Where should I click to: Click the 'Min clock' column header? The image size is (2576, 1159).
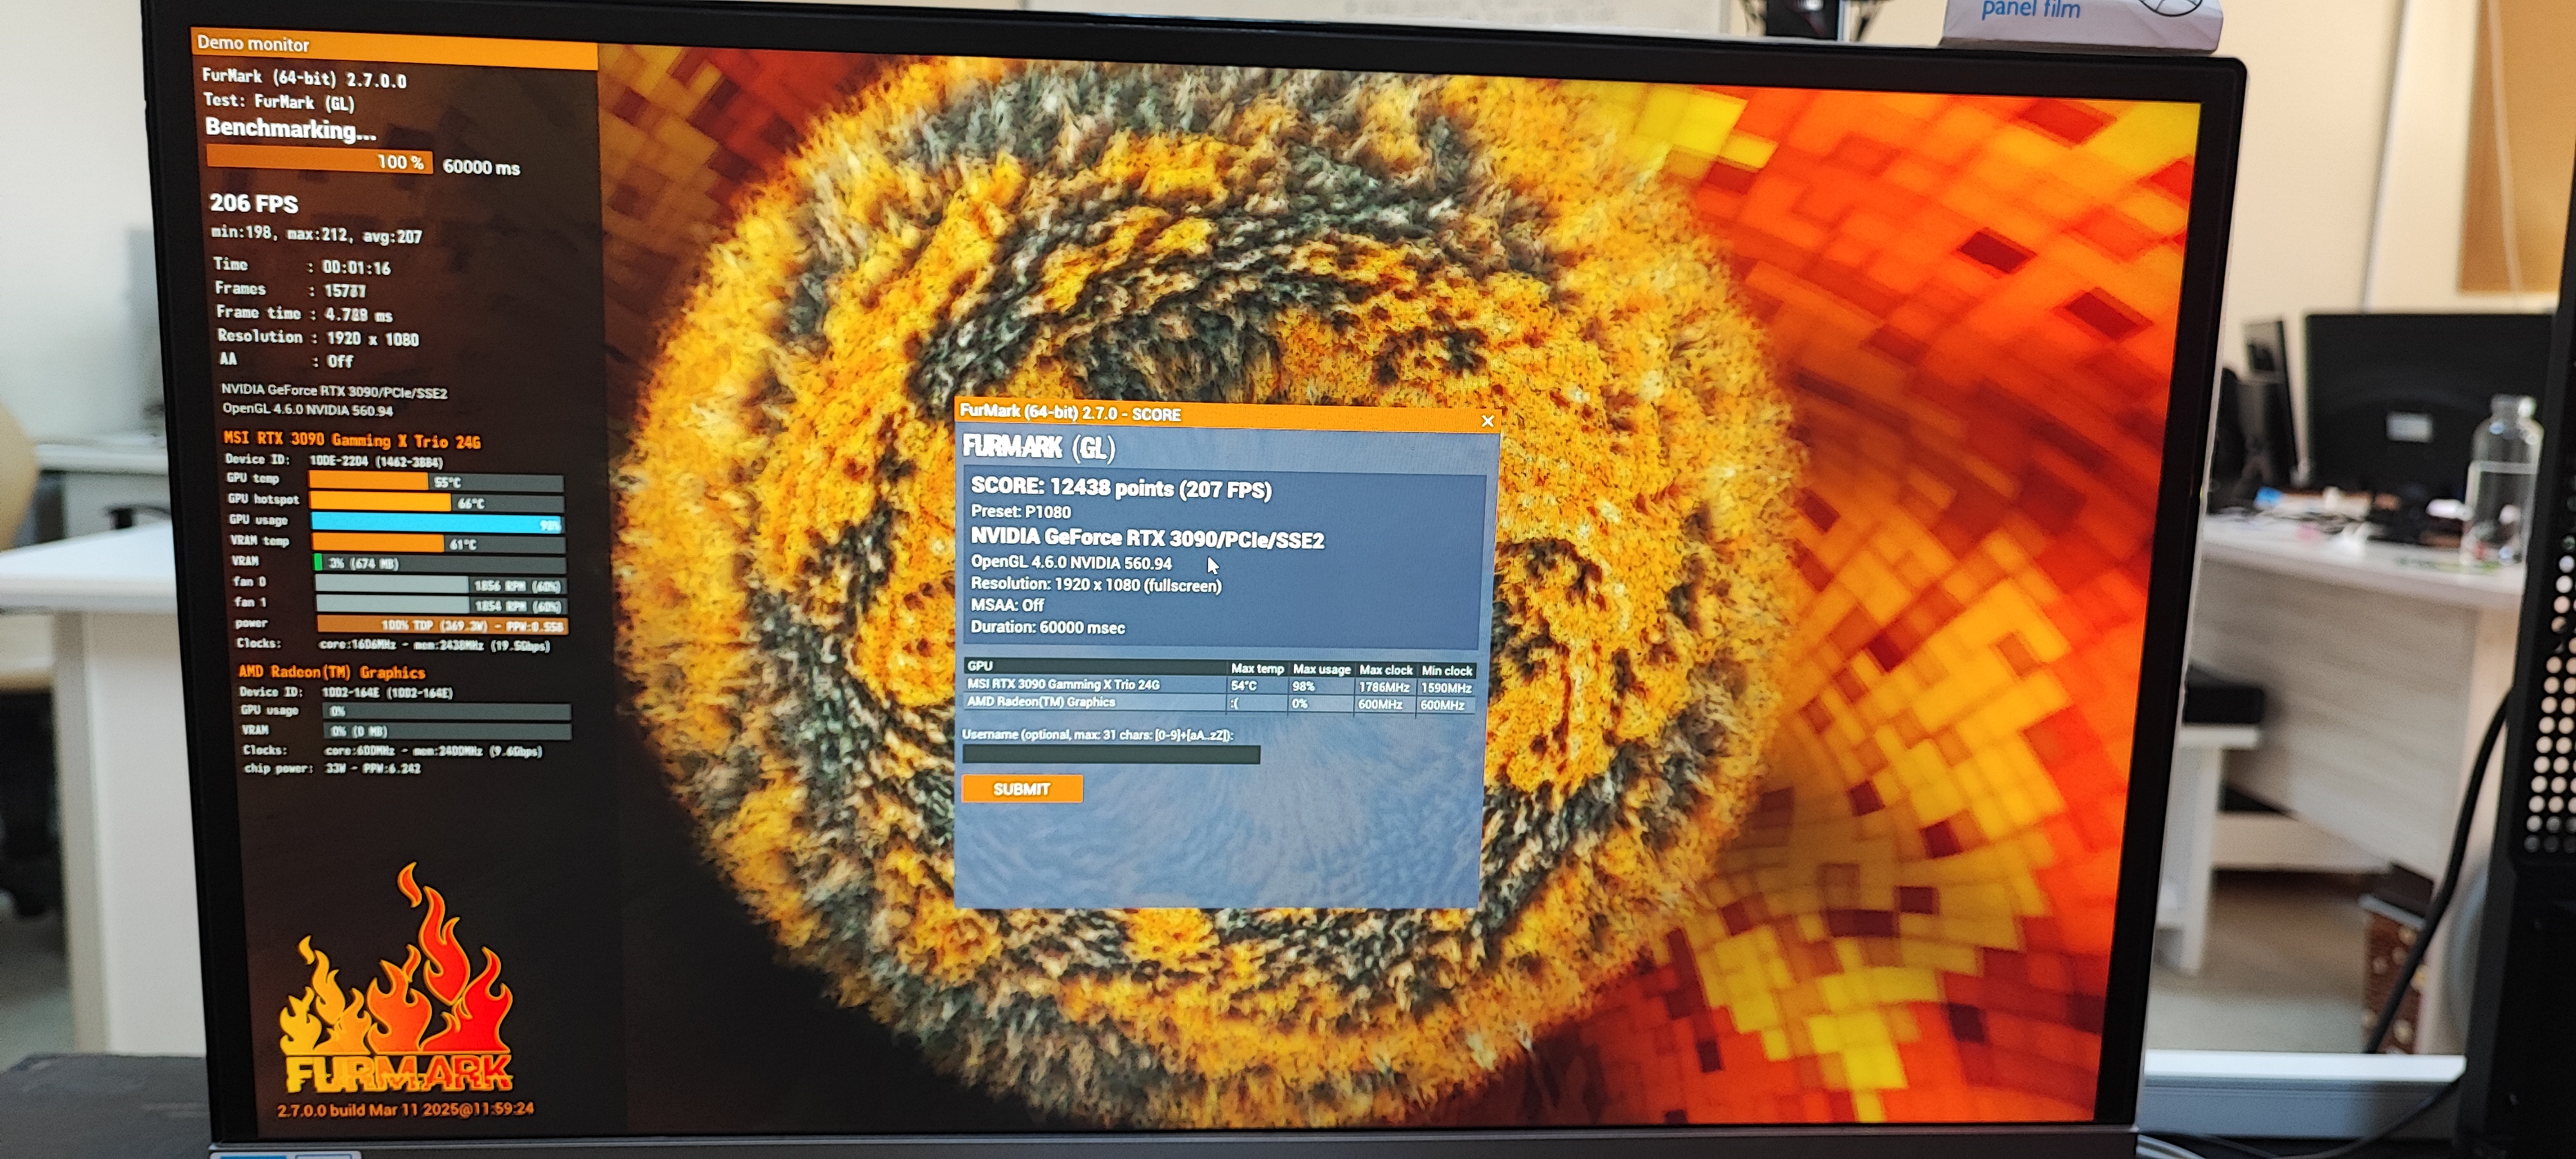tap(1447, 671)
